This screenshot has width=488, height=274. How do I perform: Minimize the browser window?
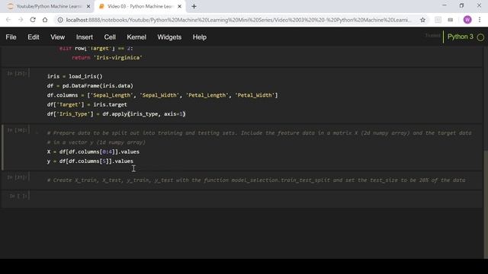444,5
